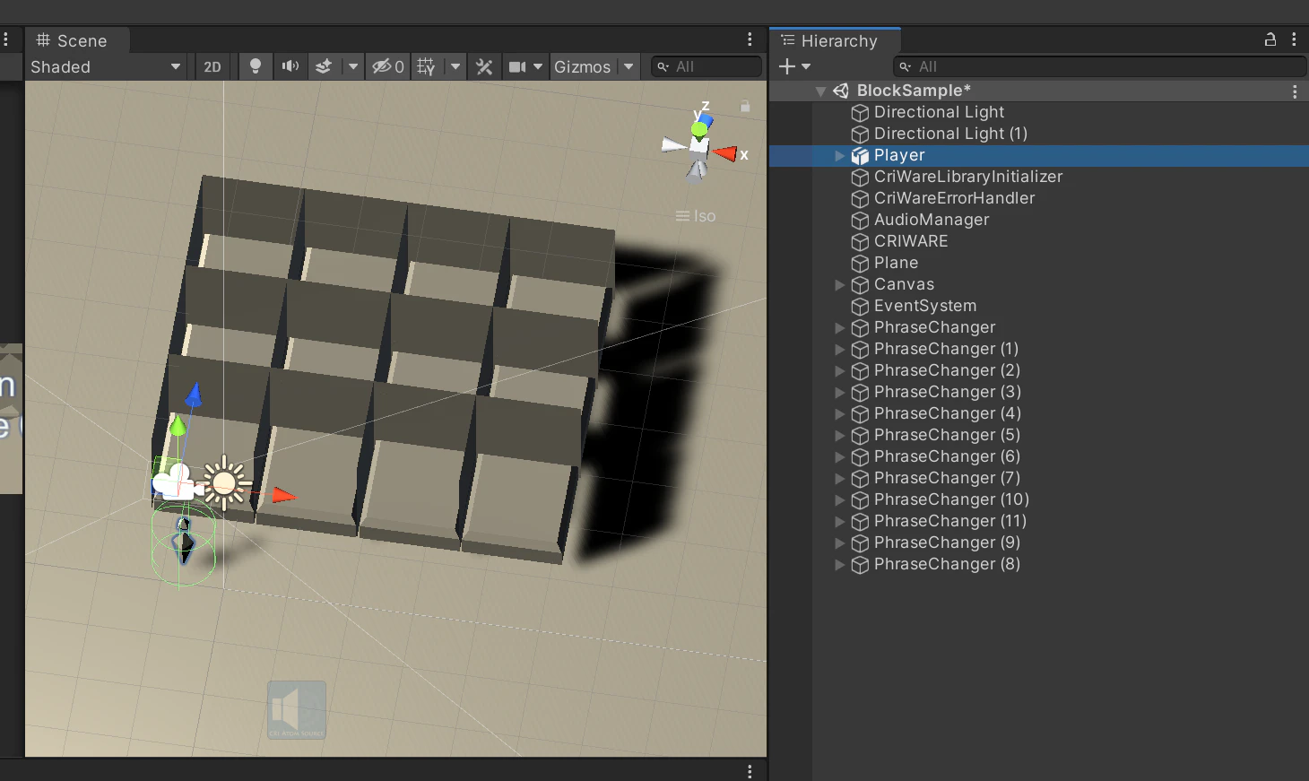The image size is (1309, 781).
Task: Open component tools wrench icon
Action: tap(484, 66)
